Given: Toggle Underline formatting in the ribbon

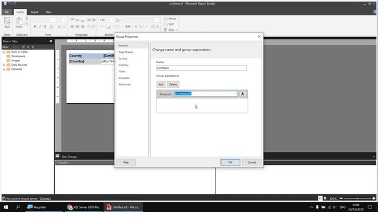Looking at the screenshot, I should (x=45, y=26).
